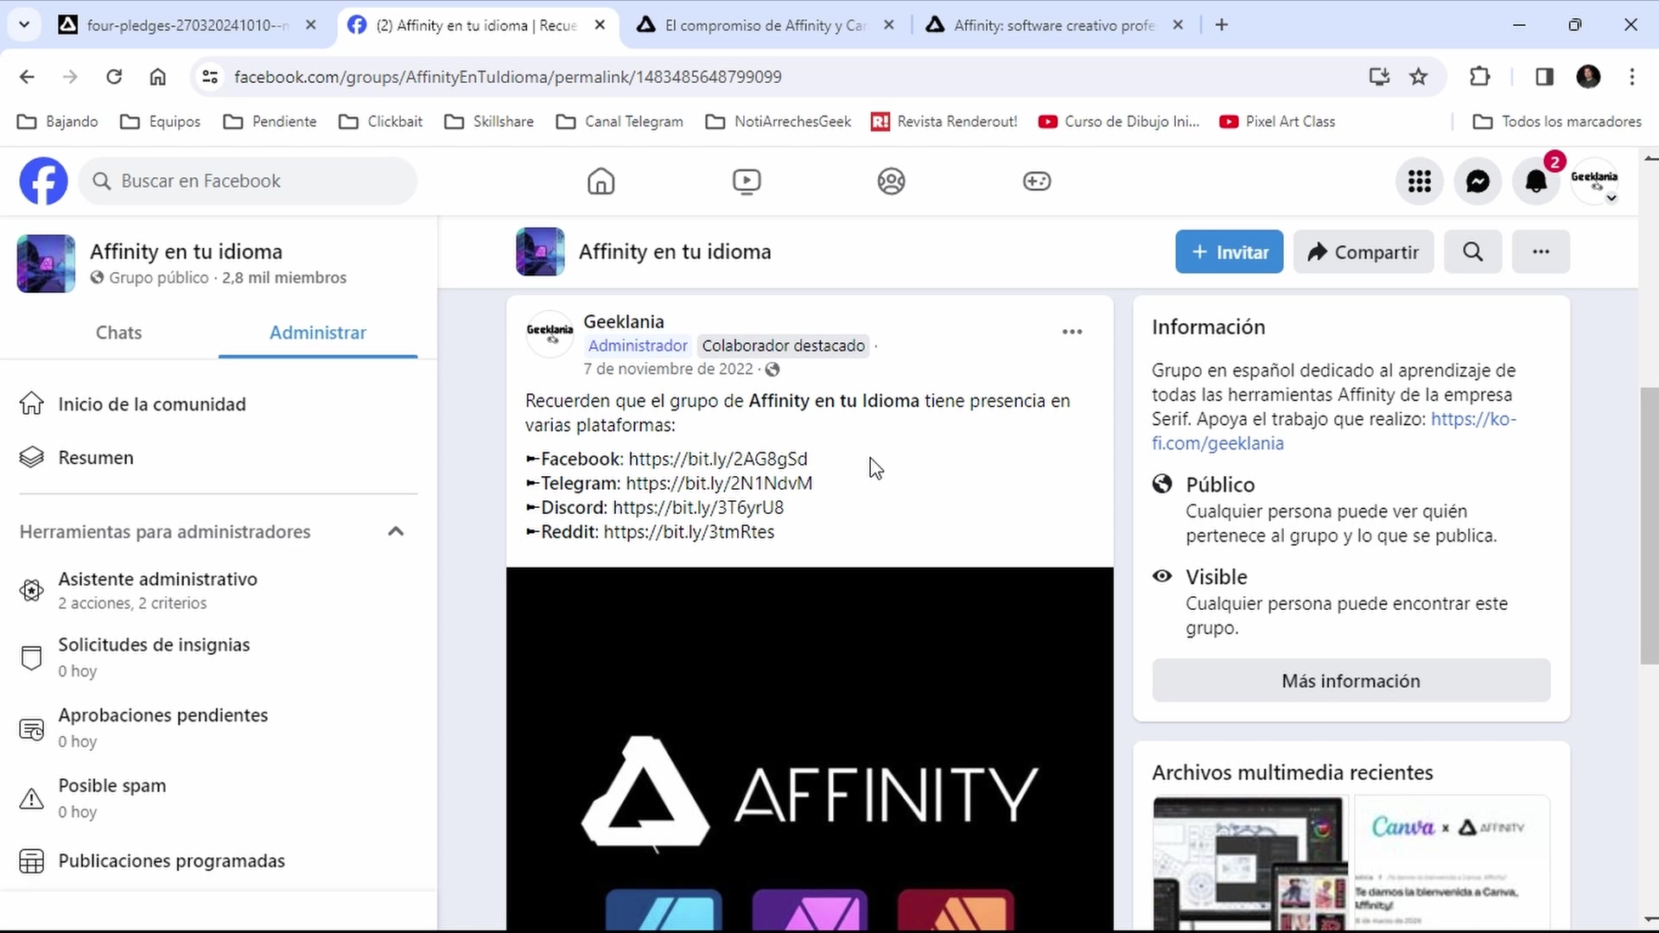Click the Invitar button
This screenshot has width=1659, height=933.
[1229, 251]
